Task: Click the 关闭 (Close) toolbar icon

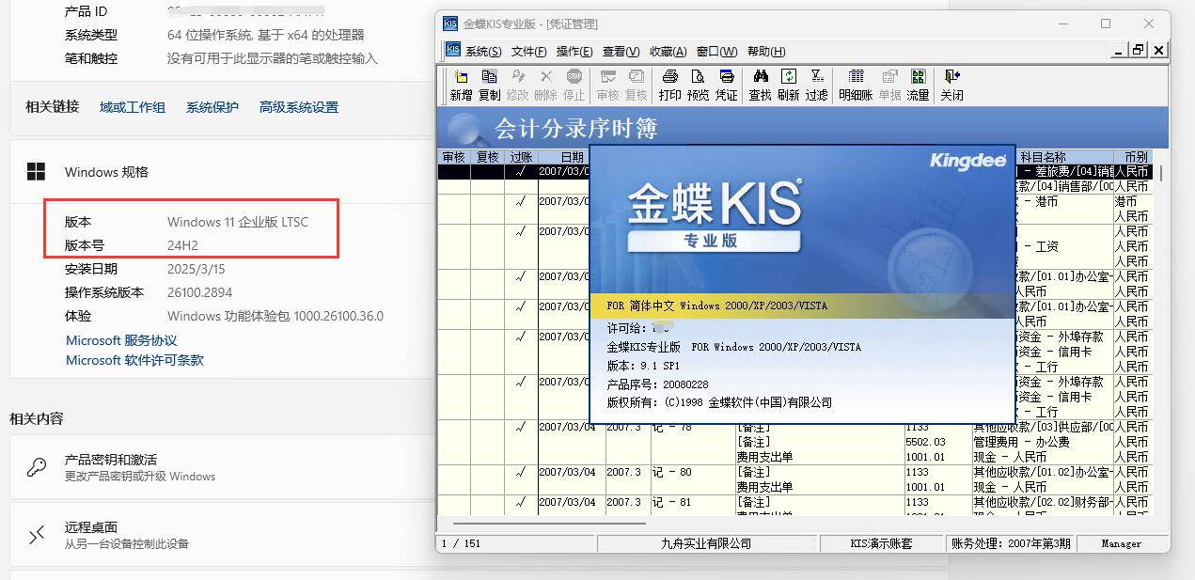Action: coord(951,85)
